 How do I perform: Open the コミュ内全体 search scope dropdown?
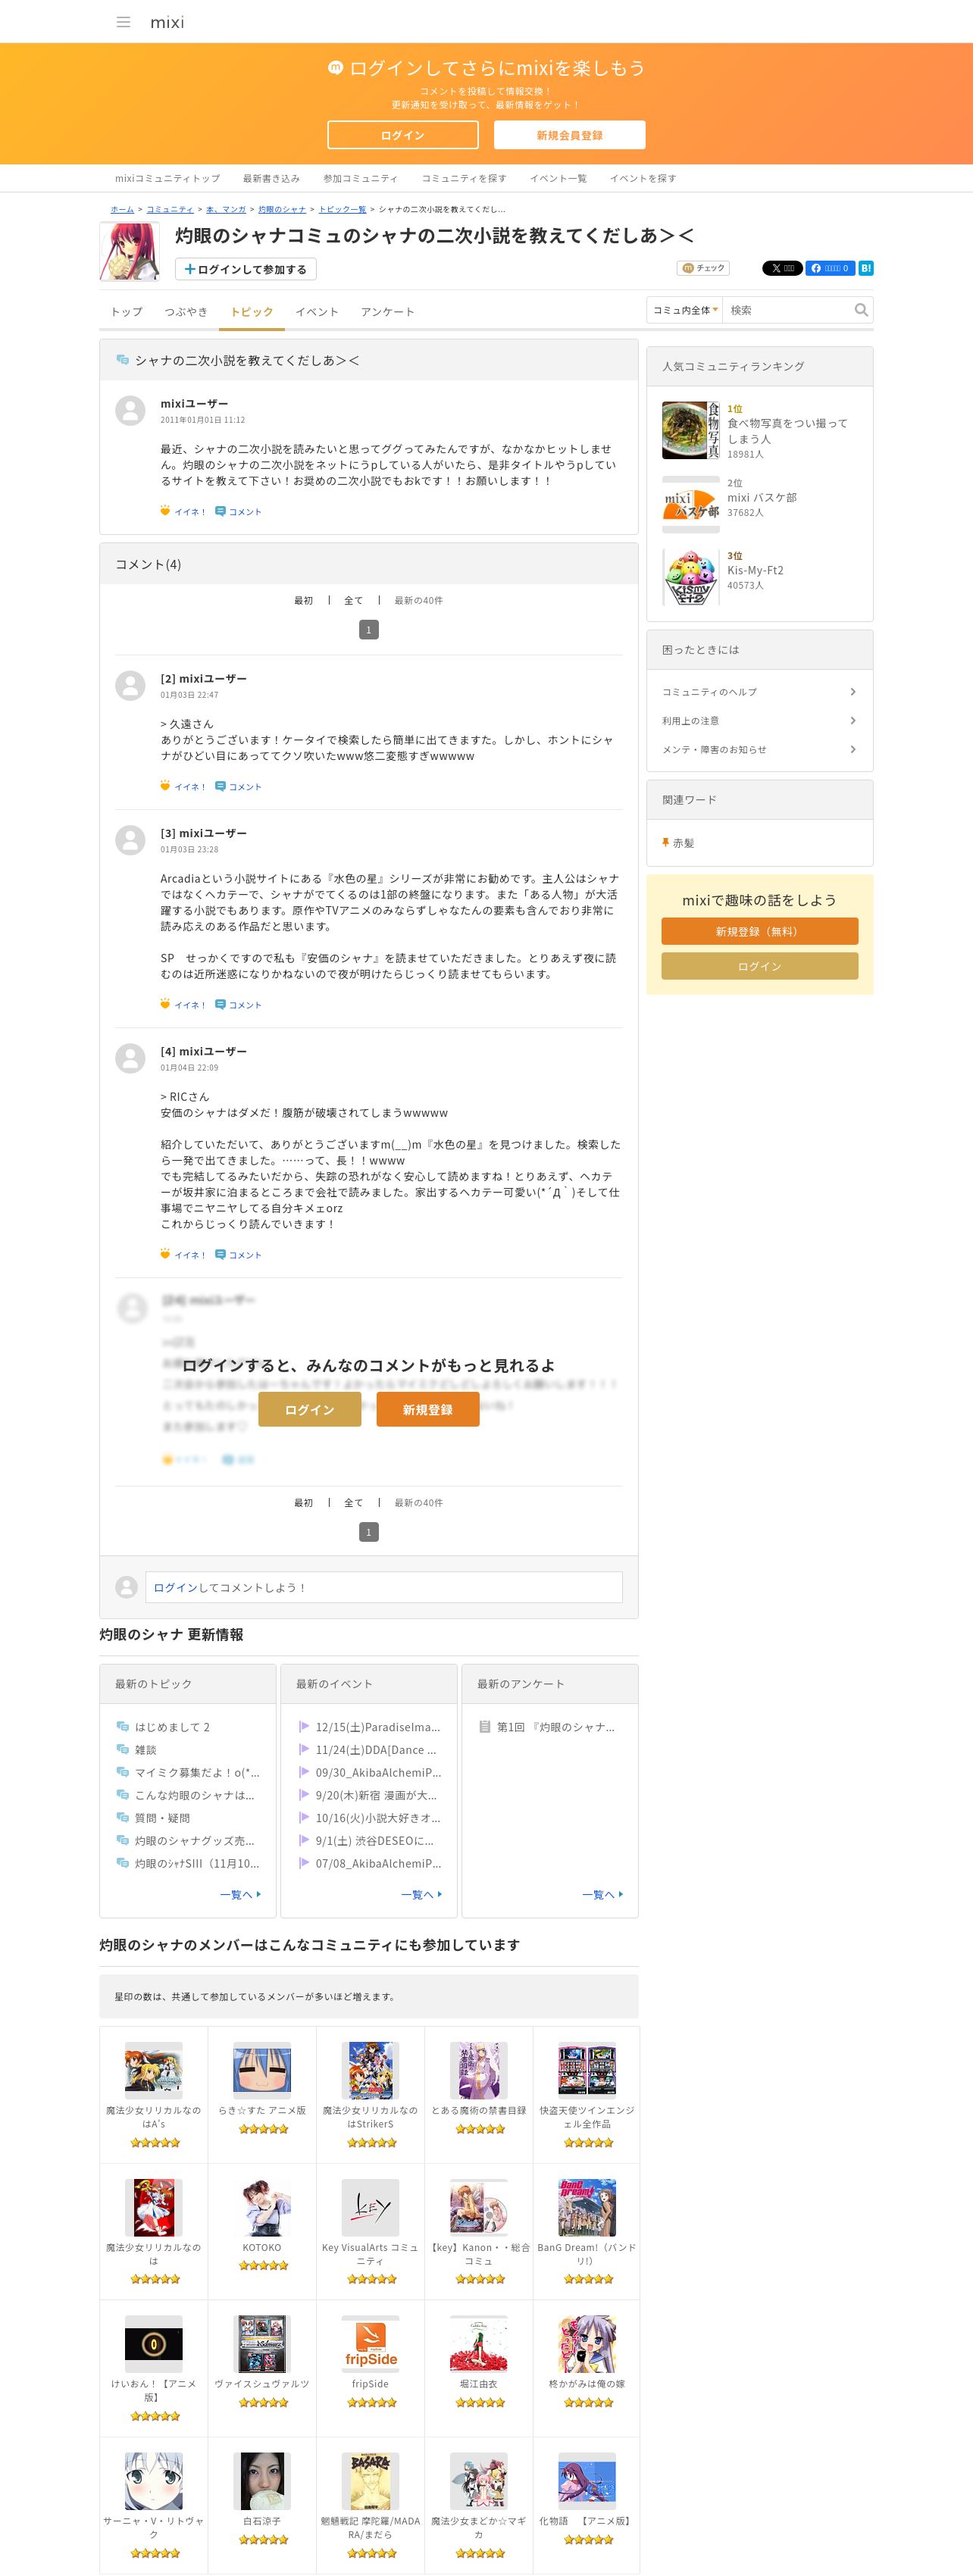[685, 310]
